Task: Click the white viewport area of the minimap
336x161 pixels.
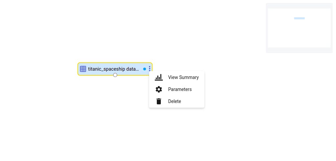Action: tap(299, 32)
